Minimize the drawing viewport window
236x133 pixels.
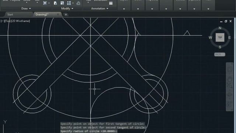pos(221,21)
